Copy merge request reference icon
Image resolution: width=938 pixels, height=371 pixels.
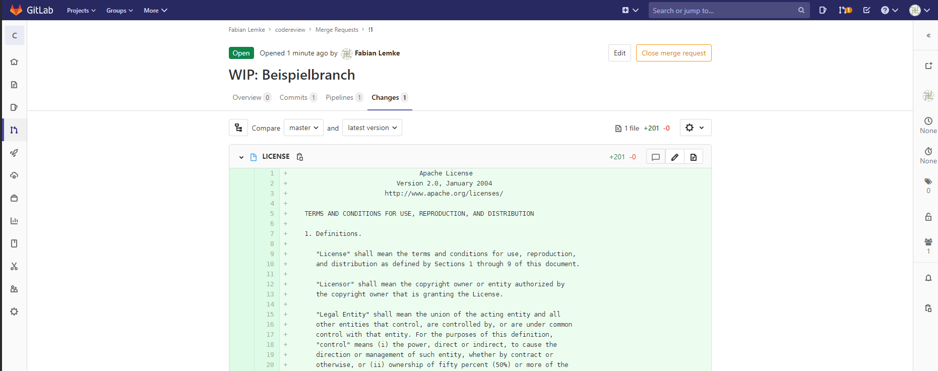point(928,308)
